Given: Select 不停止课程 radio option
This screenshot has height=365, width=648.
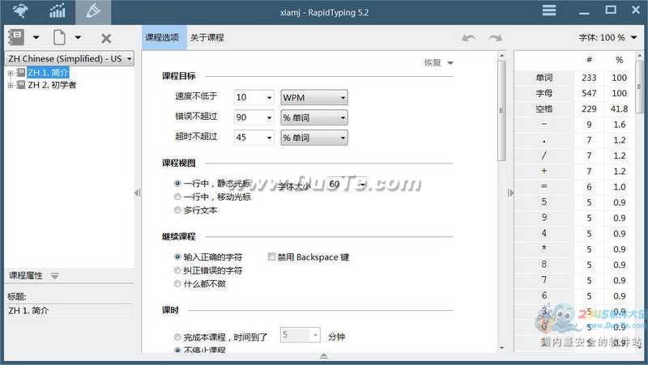Looking at the screenshot, I should 177,350.
